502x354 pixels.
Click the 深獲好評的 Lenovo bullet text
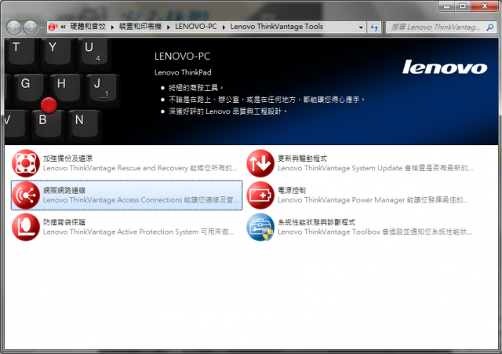pos(227,111)
